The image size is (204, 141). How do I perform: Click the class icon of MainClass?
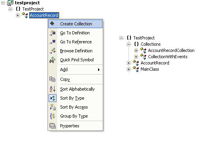(136, 69)
